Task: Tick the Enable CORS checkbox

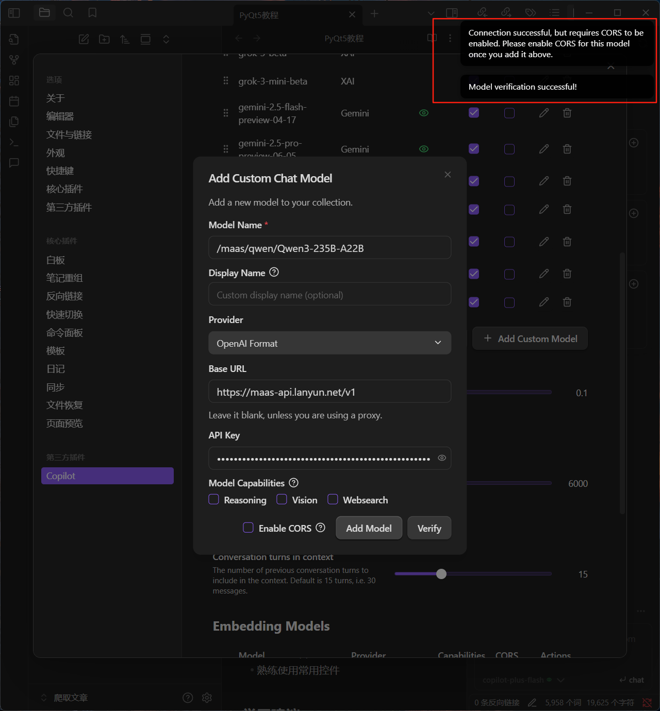Action: 249,528
